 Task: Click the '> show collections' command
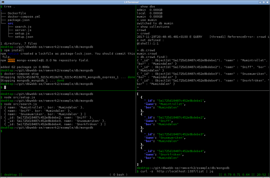[153, 27]
